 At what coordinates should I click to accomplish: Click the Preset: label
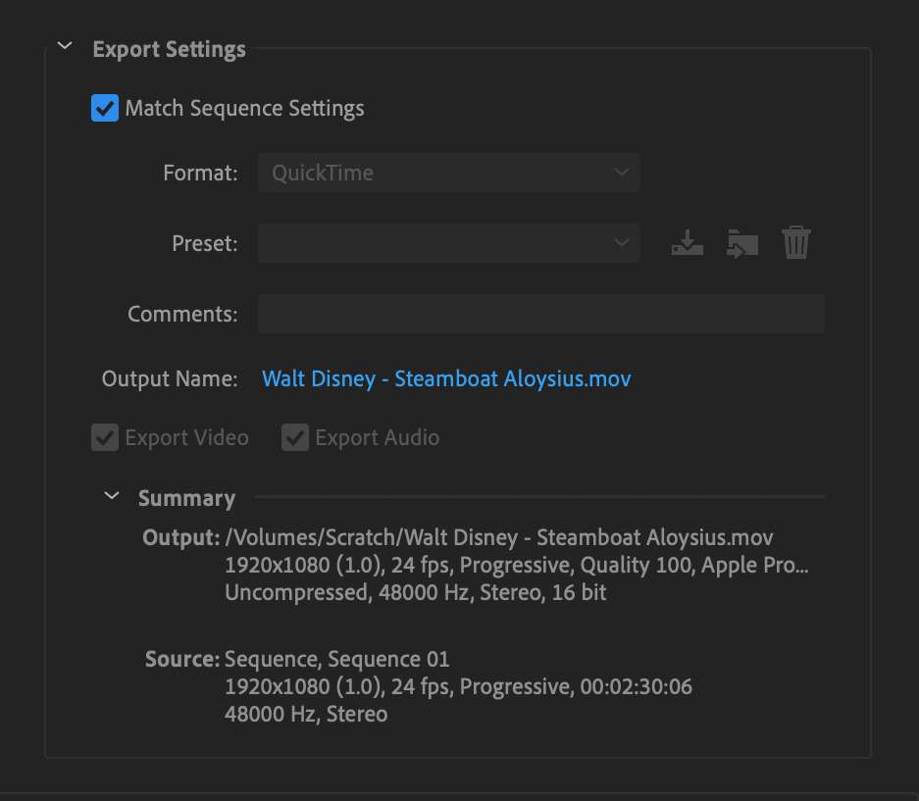[x=205, y=243]
